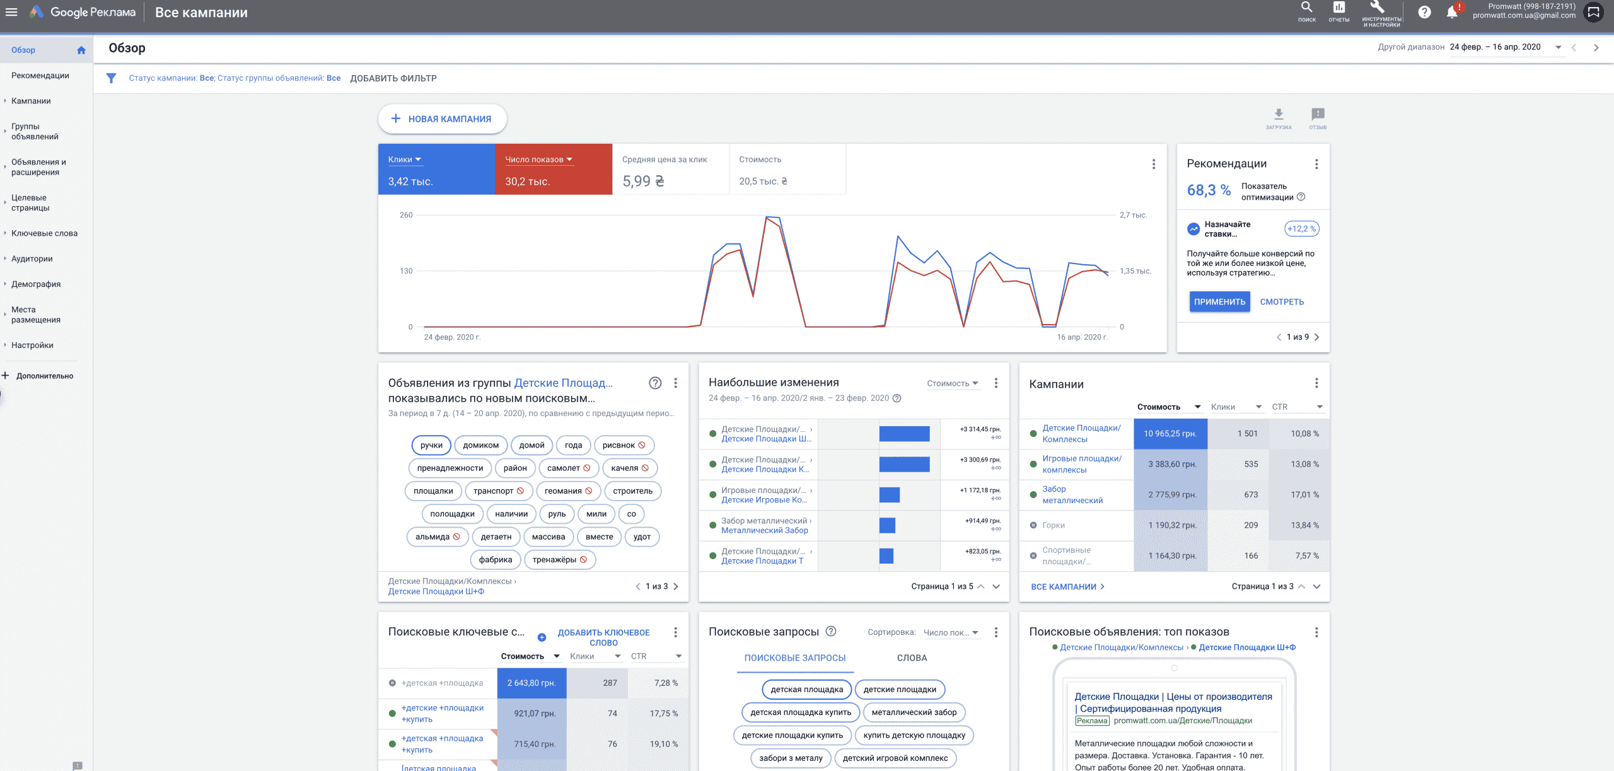
Task: Select купить детскую площадку query chip
Action: 914,735
